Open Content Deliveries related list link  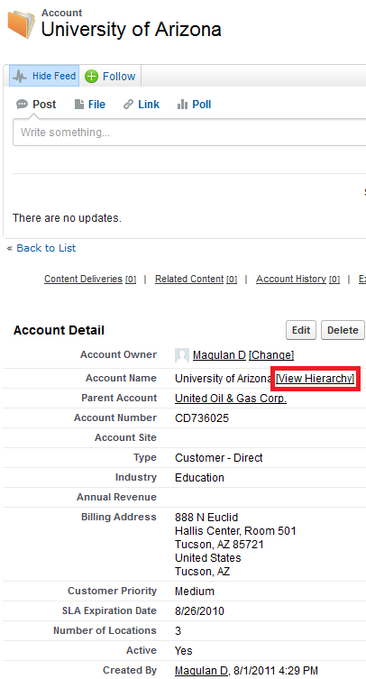click(x=90, y=280)
